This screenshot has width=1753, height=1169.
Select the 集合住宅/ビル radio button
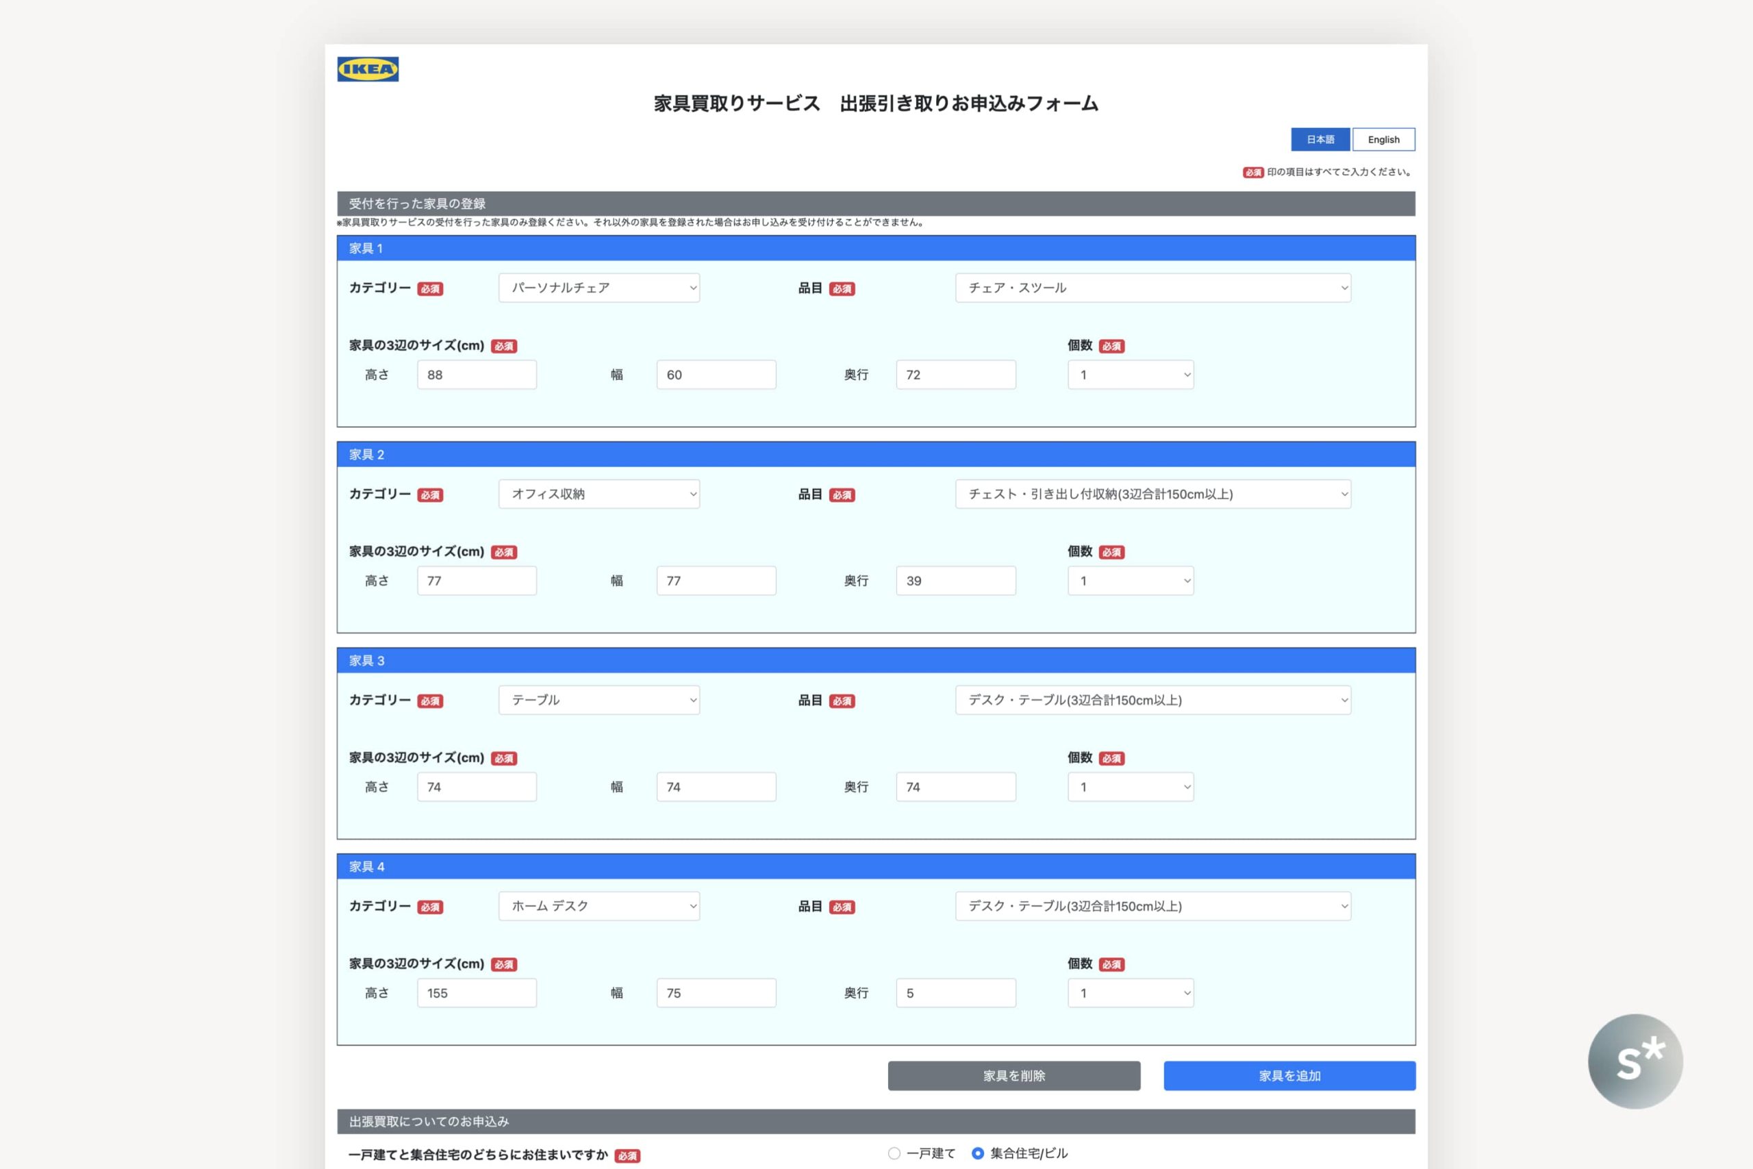tap(978, 1153)
